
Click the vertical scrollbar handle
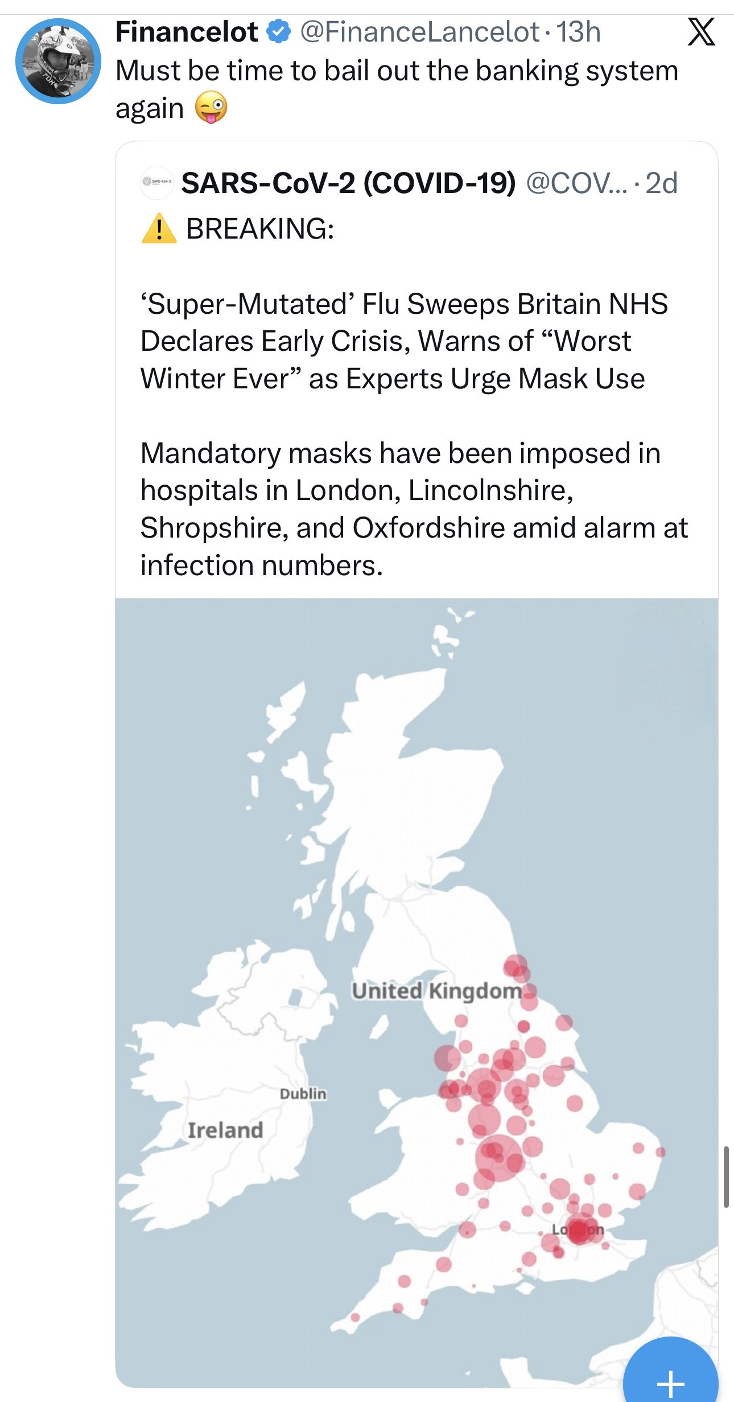pos(726,1176)
